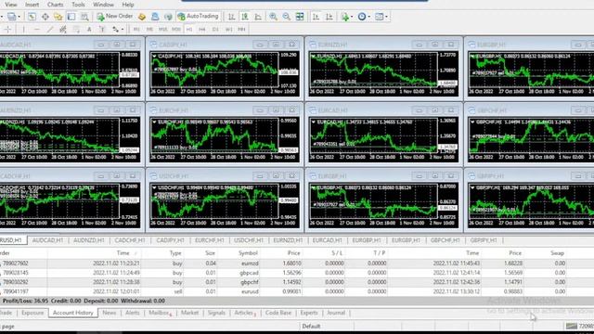Expand one-click trading triangle in EURCAD chart
Image resolution: width=594 pixels, height=334 pixels.
(x=314, y=122)
